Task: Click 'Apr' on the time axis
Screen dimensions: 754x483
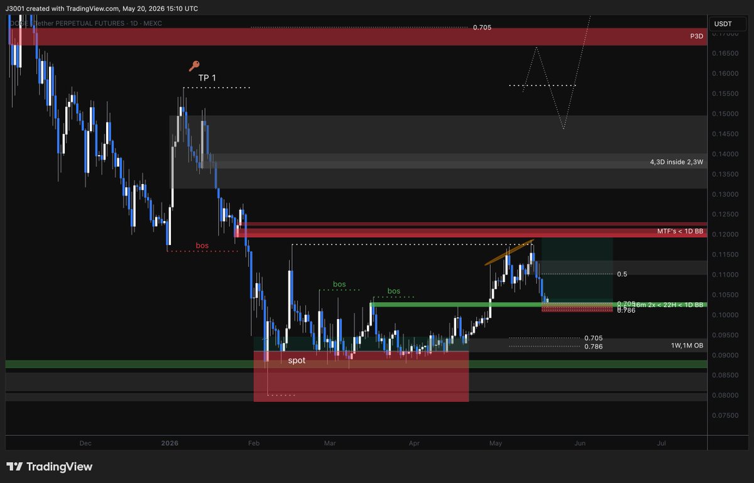Action: tap(414, 443)
